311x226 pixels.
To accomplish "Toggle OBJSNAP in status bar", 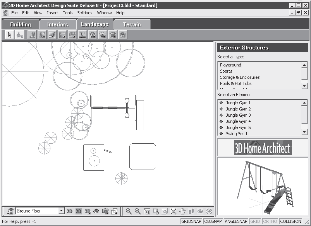I will (x=213, y=221).
